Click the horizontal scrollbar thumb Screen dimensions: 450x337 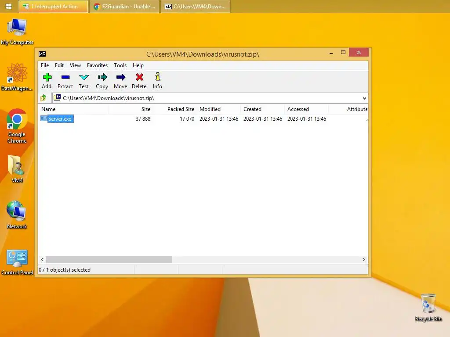click(109, 259)
